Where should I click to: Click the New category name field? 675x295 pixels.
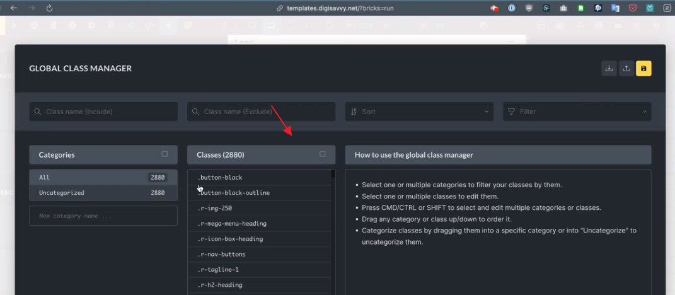(103, 216)
